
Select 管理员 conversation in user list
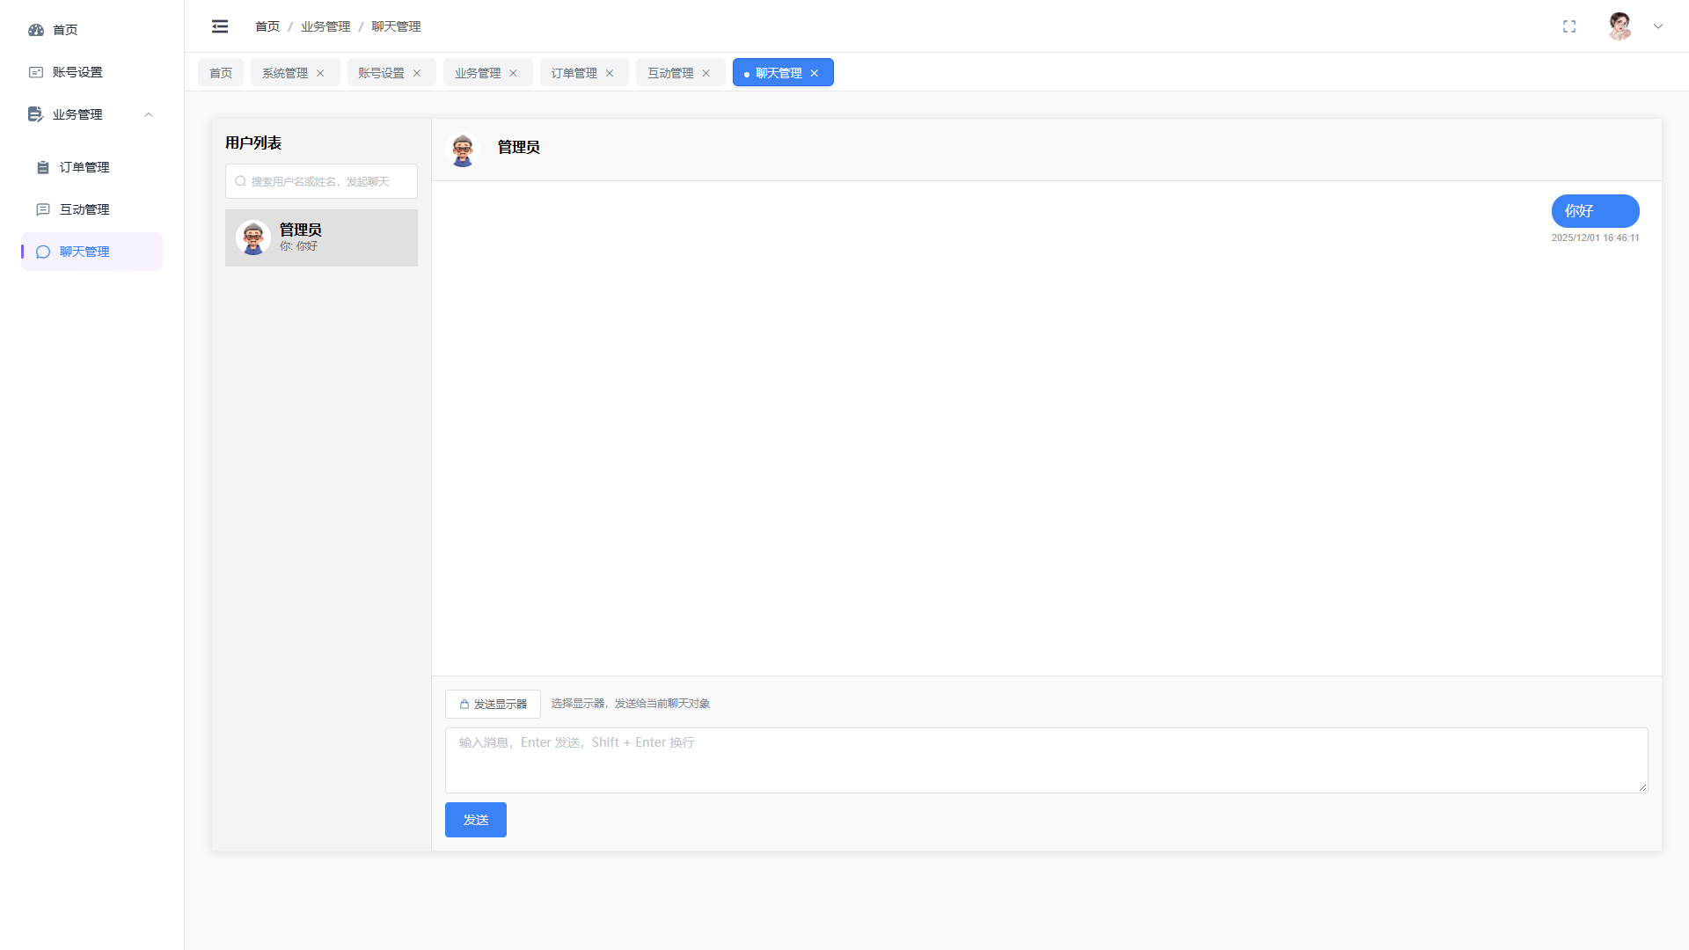pos(321,237)
